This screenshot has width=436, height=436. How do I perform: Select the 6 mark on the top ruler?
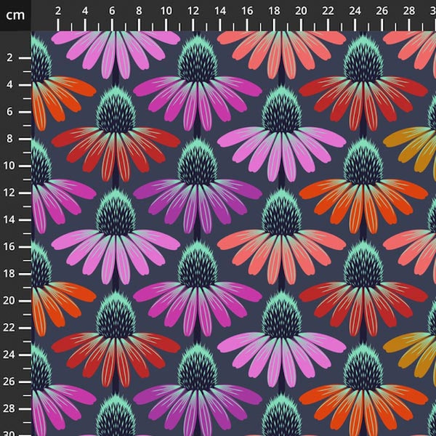point(112,12)
